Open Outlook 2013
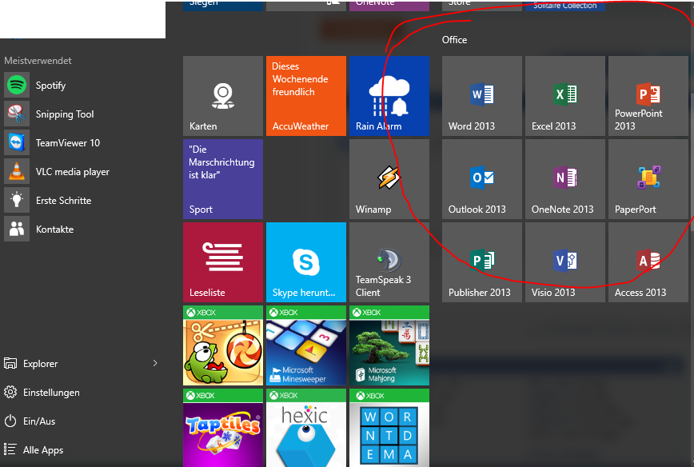Viewport: 694px width, 467px height. (x=481, y=179)
